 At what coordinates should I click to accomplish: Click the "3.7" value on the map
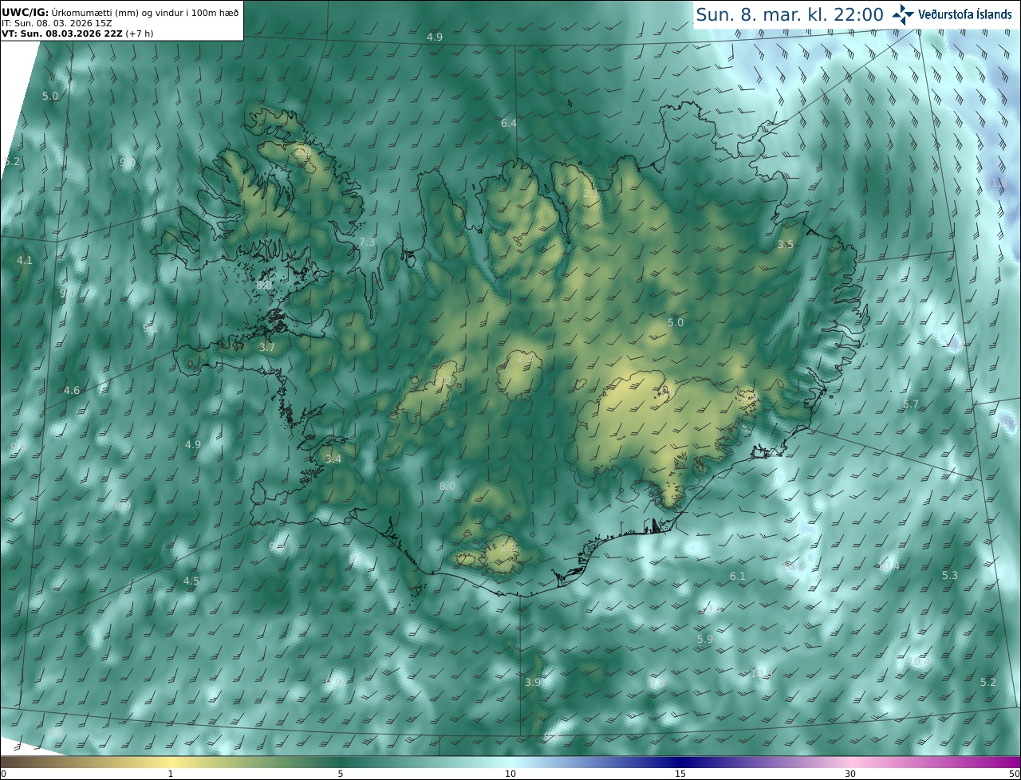coord(267,347)
